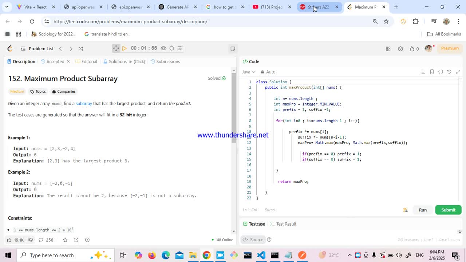Reset code to default icon
This screenshot has width=466, height=262.
449,72
